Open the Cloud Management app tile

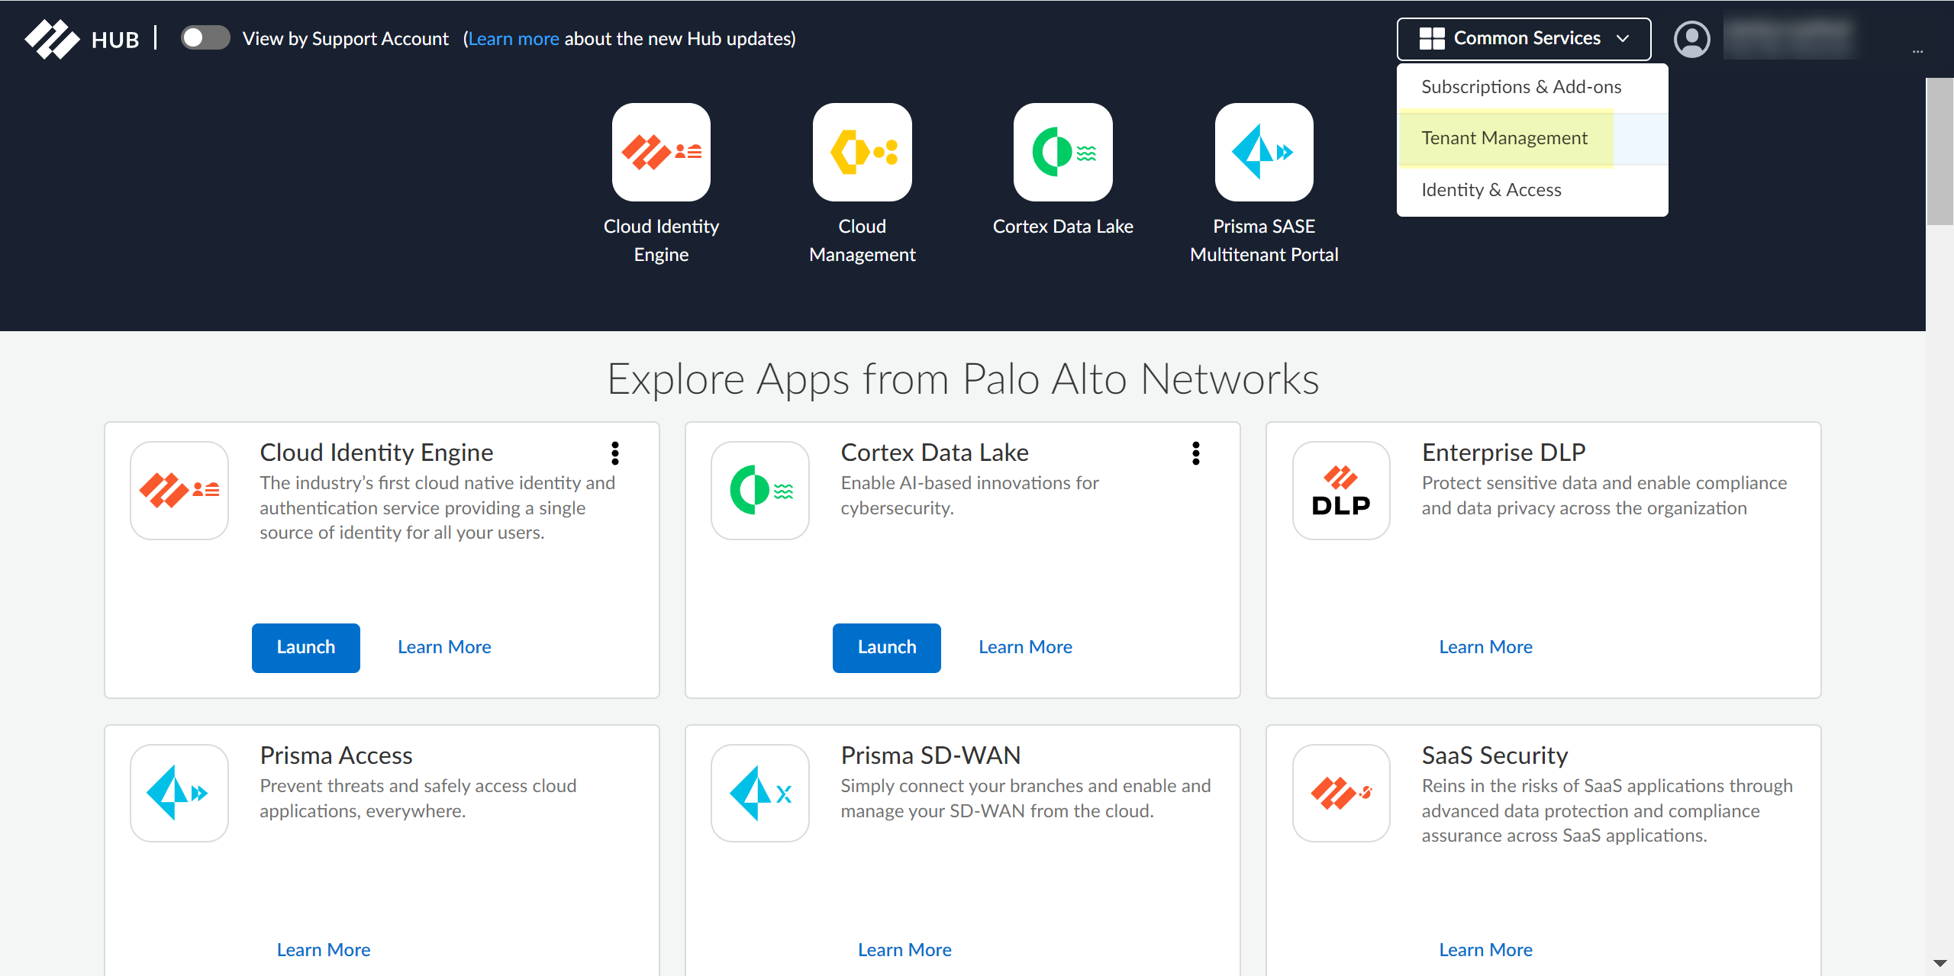tap(862, 153)
